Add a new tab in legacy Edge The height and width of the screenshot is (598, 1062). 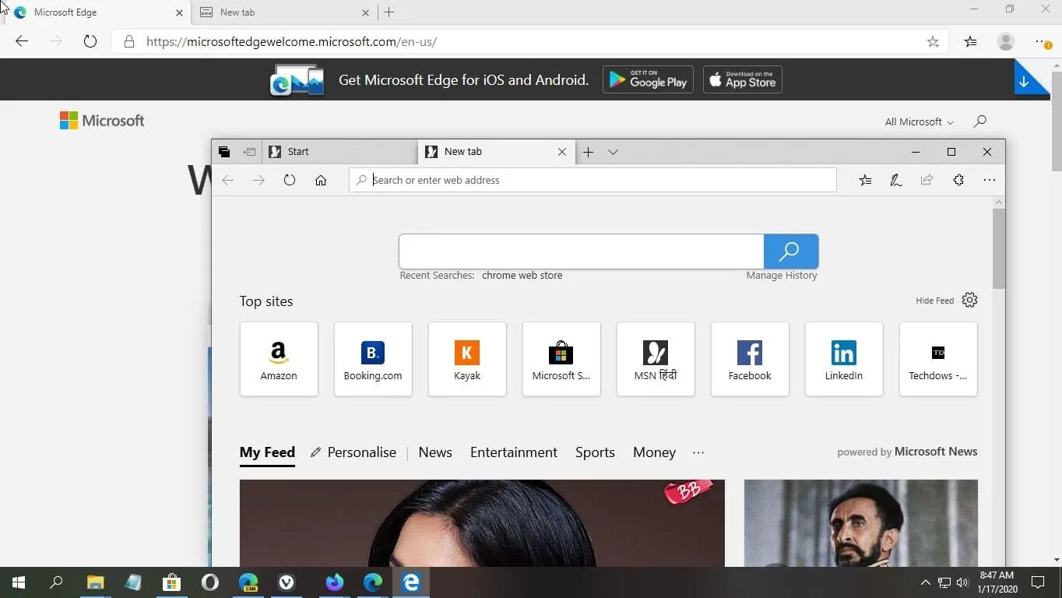pyautogui.click(x=589, y=152)
